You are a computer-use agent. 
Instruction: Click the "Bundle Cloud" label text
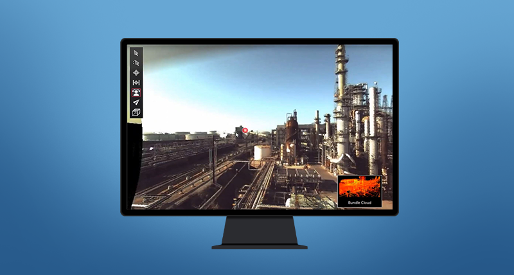[x=359, y=202]
